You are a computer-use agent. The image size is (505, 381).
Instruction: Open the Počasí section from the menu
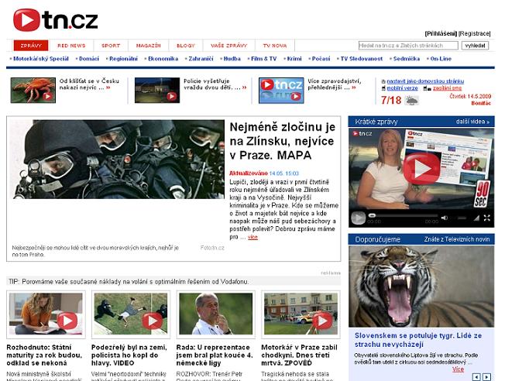pyautogui.click(x=320, y=59)
